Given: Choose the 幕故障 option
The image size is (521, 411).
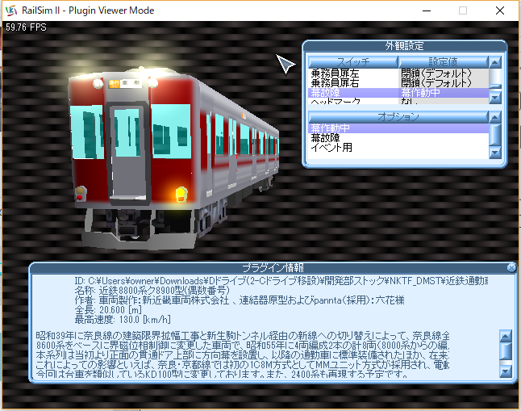Looking at the screenshot, I should [x=398, y=138].
